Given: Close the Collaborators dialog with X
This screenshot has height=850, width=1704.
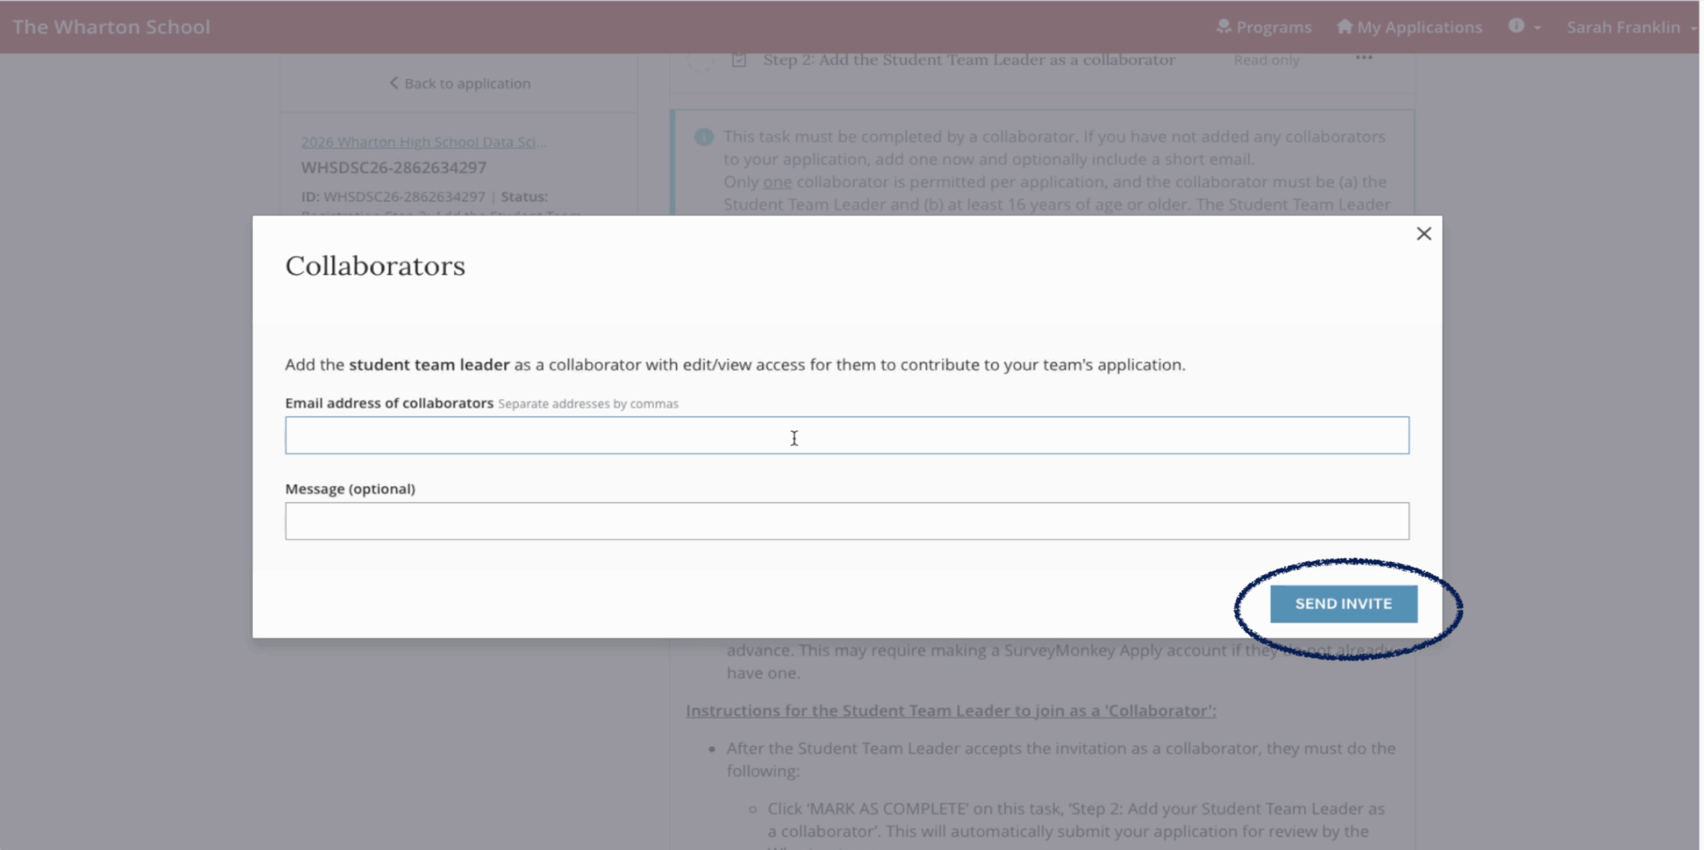Looking at the screenshot, I should tap(1423, 233).
